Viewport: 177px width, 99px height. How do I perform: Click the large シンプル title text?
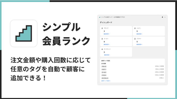point(61,27)
